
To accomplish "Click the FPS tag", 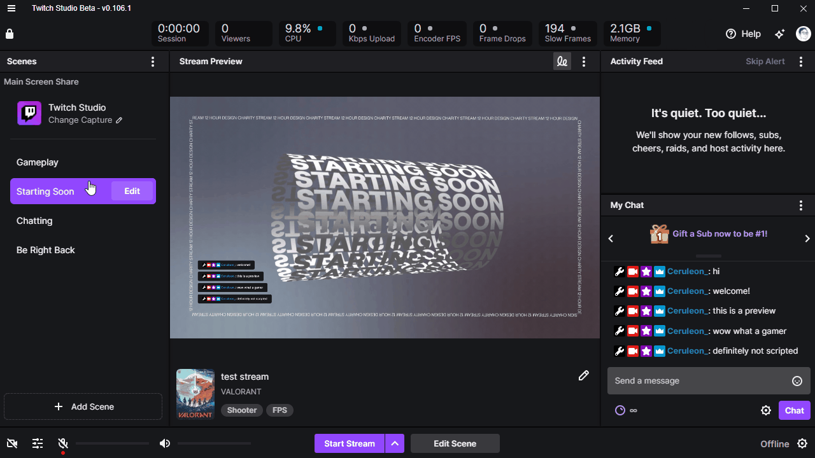I will [280, 410].
